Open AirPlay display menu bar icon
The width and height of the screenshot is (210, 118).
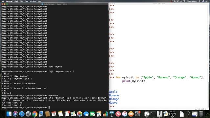178,1
